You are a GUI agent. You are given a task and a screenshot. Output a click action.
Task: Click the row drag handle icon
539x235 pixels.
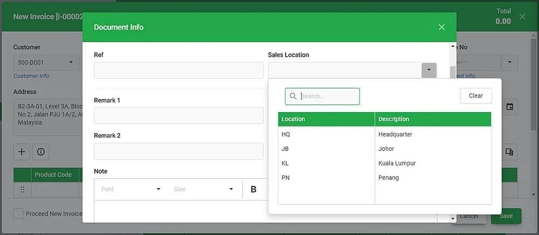(22, 189)
